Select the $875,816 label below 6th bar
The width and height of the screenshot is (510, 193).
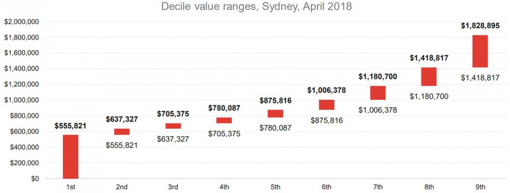(x=327, y=120)
